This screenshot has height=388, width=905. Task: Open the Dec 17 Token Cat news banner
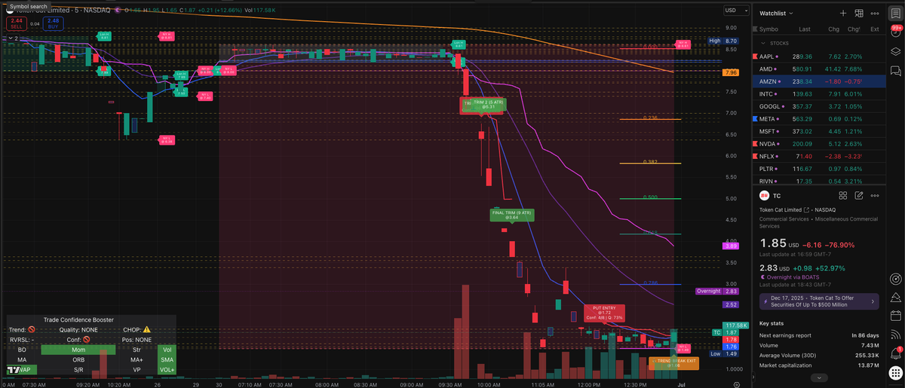(x=818, y=301)
